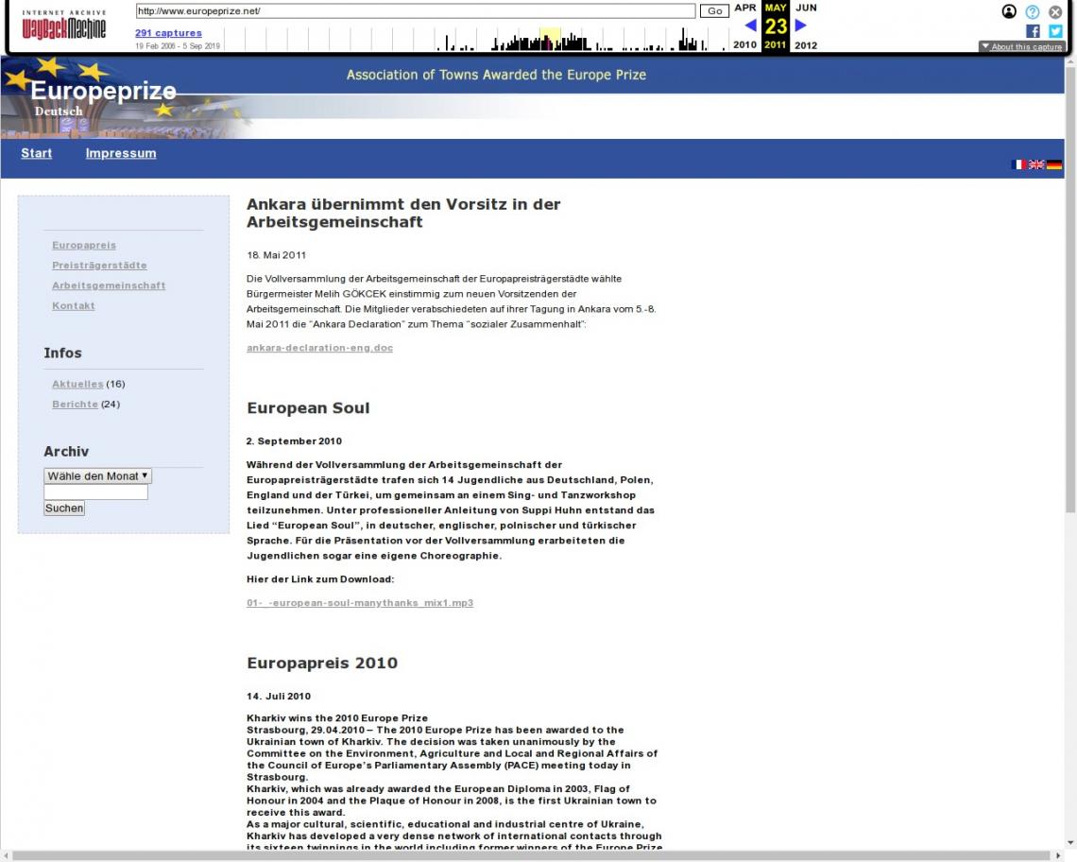
Task: Click the archive search text field
Action: [x=95, y=492]
